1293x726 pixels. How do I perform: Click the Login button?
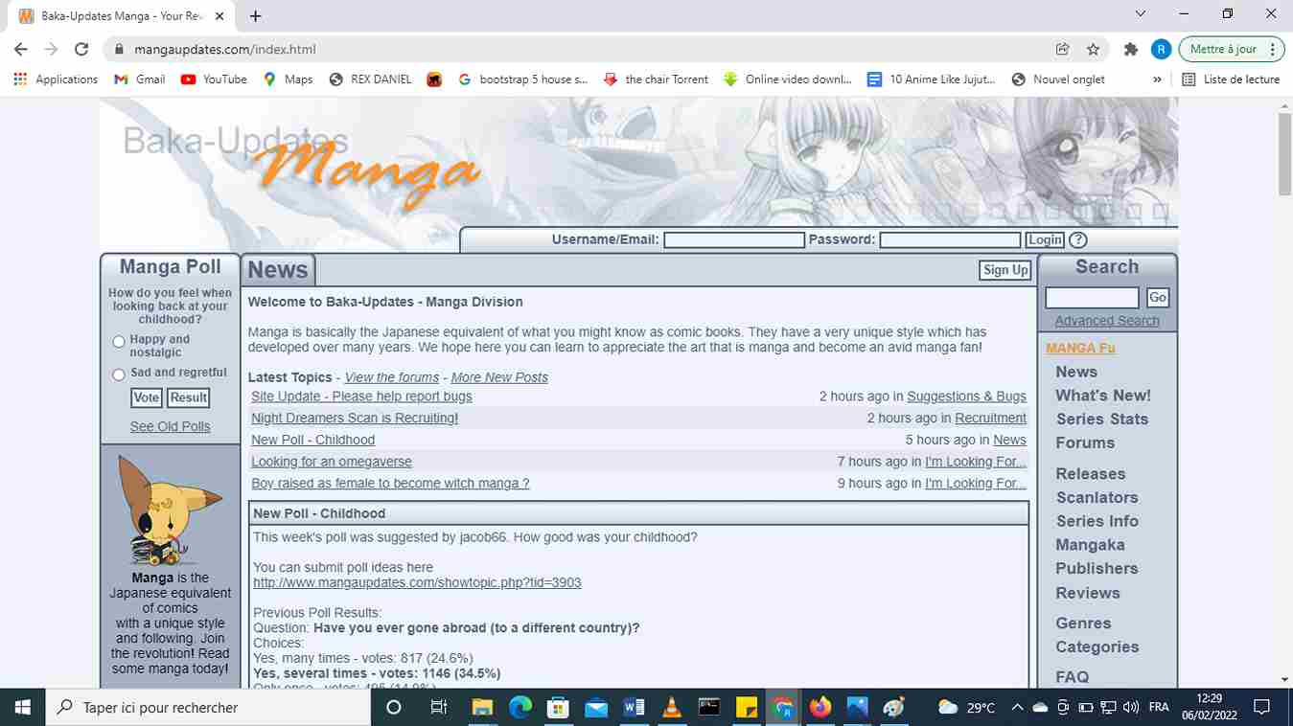(1045, 240)
